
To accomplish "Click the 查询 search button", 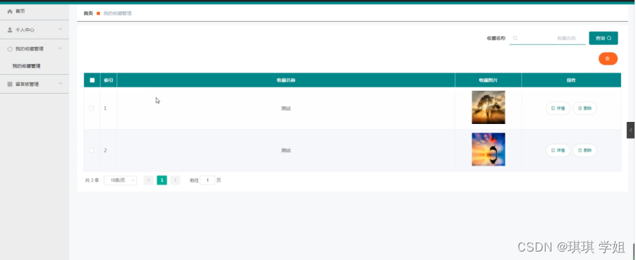I will coord(604,38).
